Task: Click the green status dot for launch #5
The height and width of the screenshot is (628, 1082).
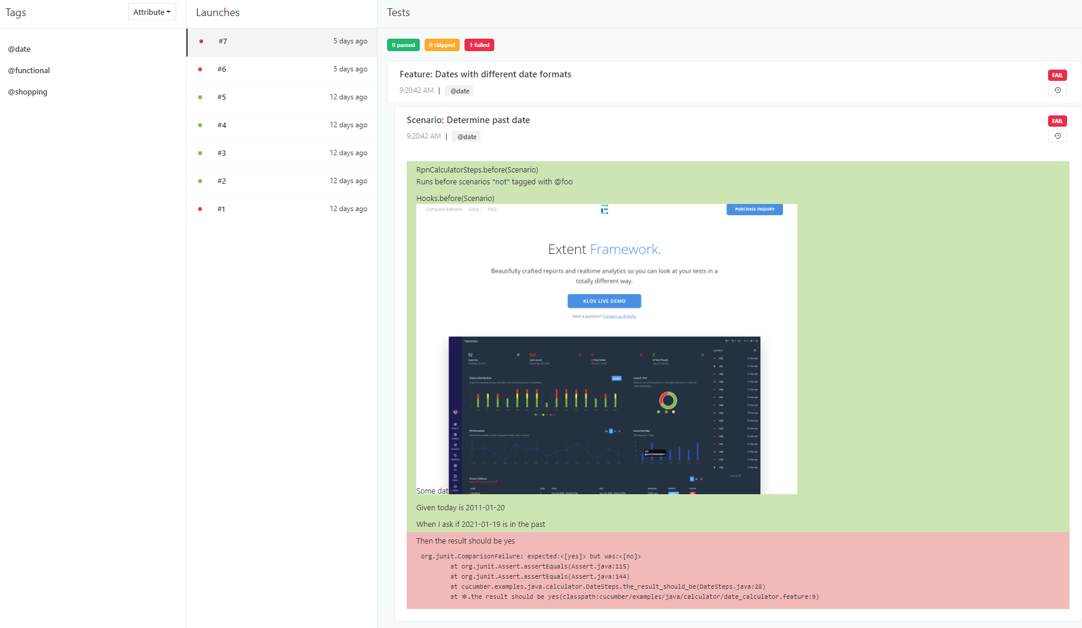Action: point(200,98)
